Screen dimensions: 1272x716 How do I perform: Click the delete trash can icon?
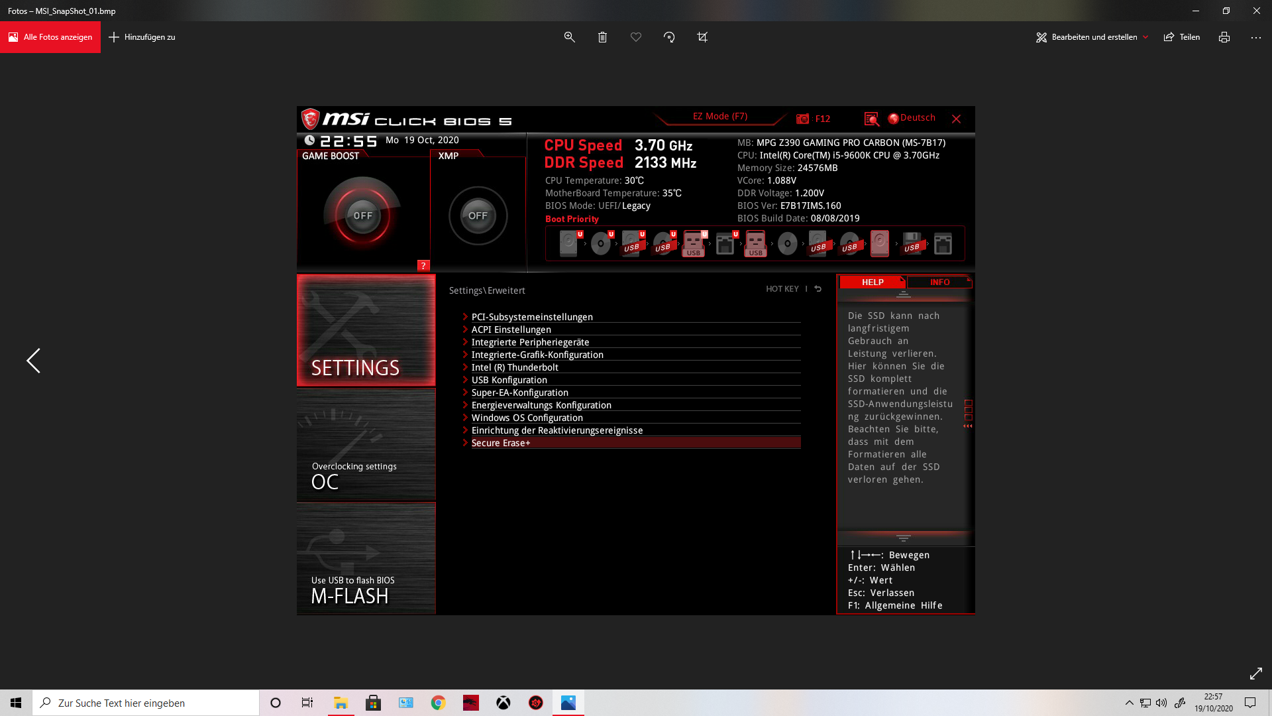click(x=602, y=37)
